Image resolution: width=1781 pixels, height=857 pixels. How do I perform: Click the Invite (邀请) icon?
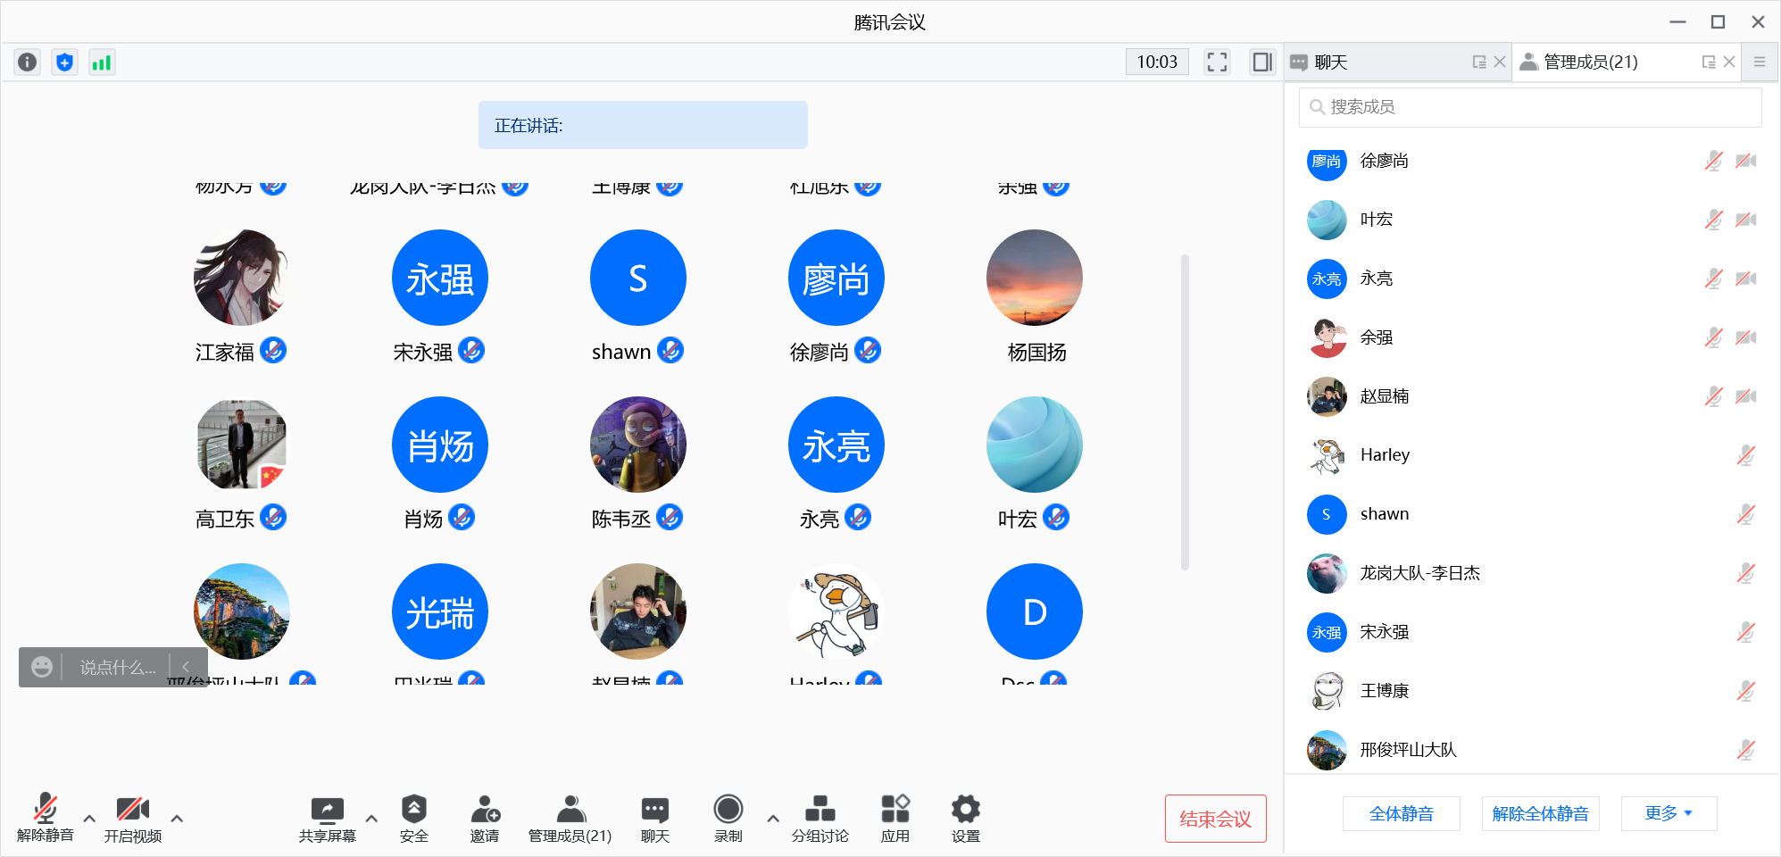[485, 811]
